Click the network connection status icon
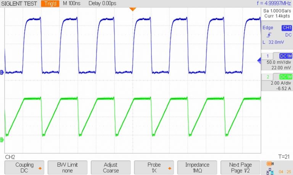Screen dimensions: 293x175 pos(270,171)
